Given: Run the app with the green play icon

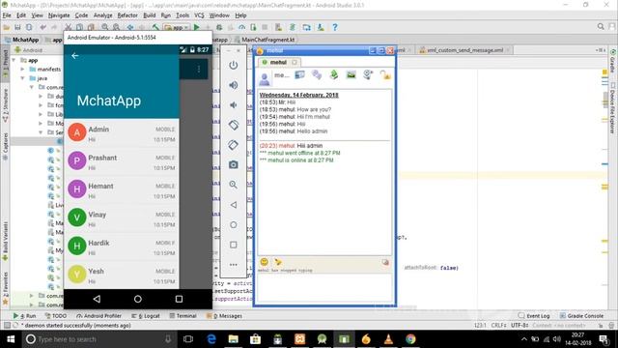Looking at the screenshot, I should pos(196,27).
